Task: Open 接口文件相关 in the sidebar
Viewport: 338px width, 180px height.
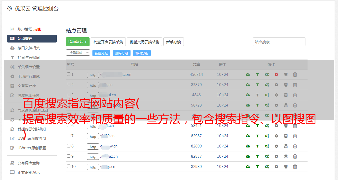Action: 28,48
